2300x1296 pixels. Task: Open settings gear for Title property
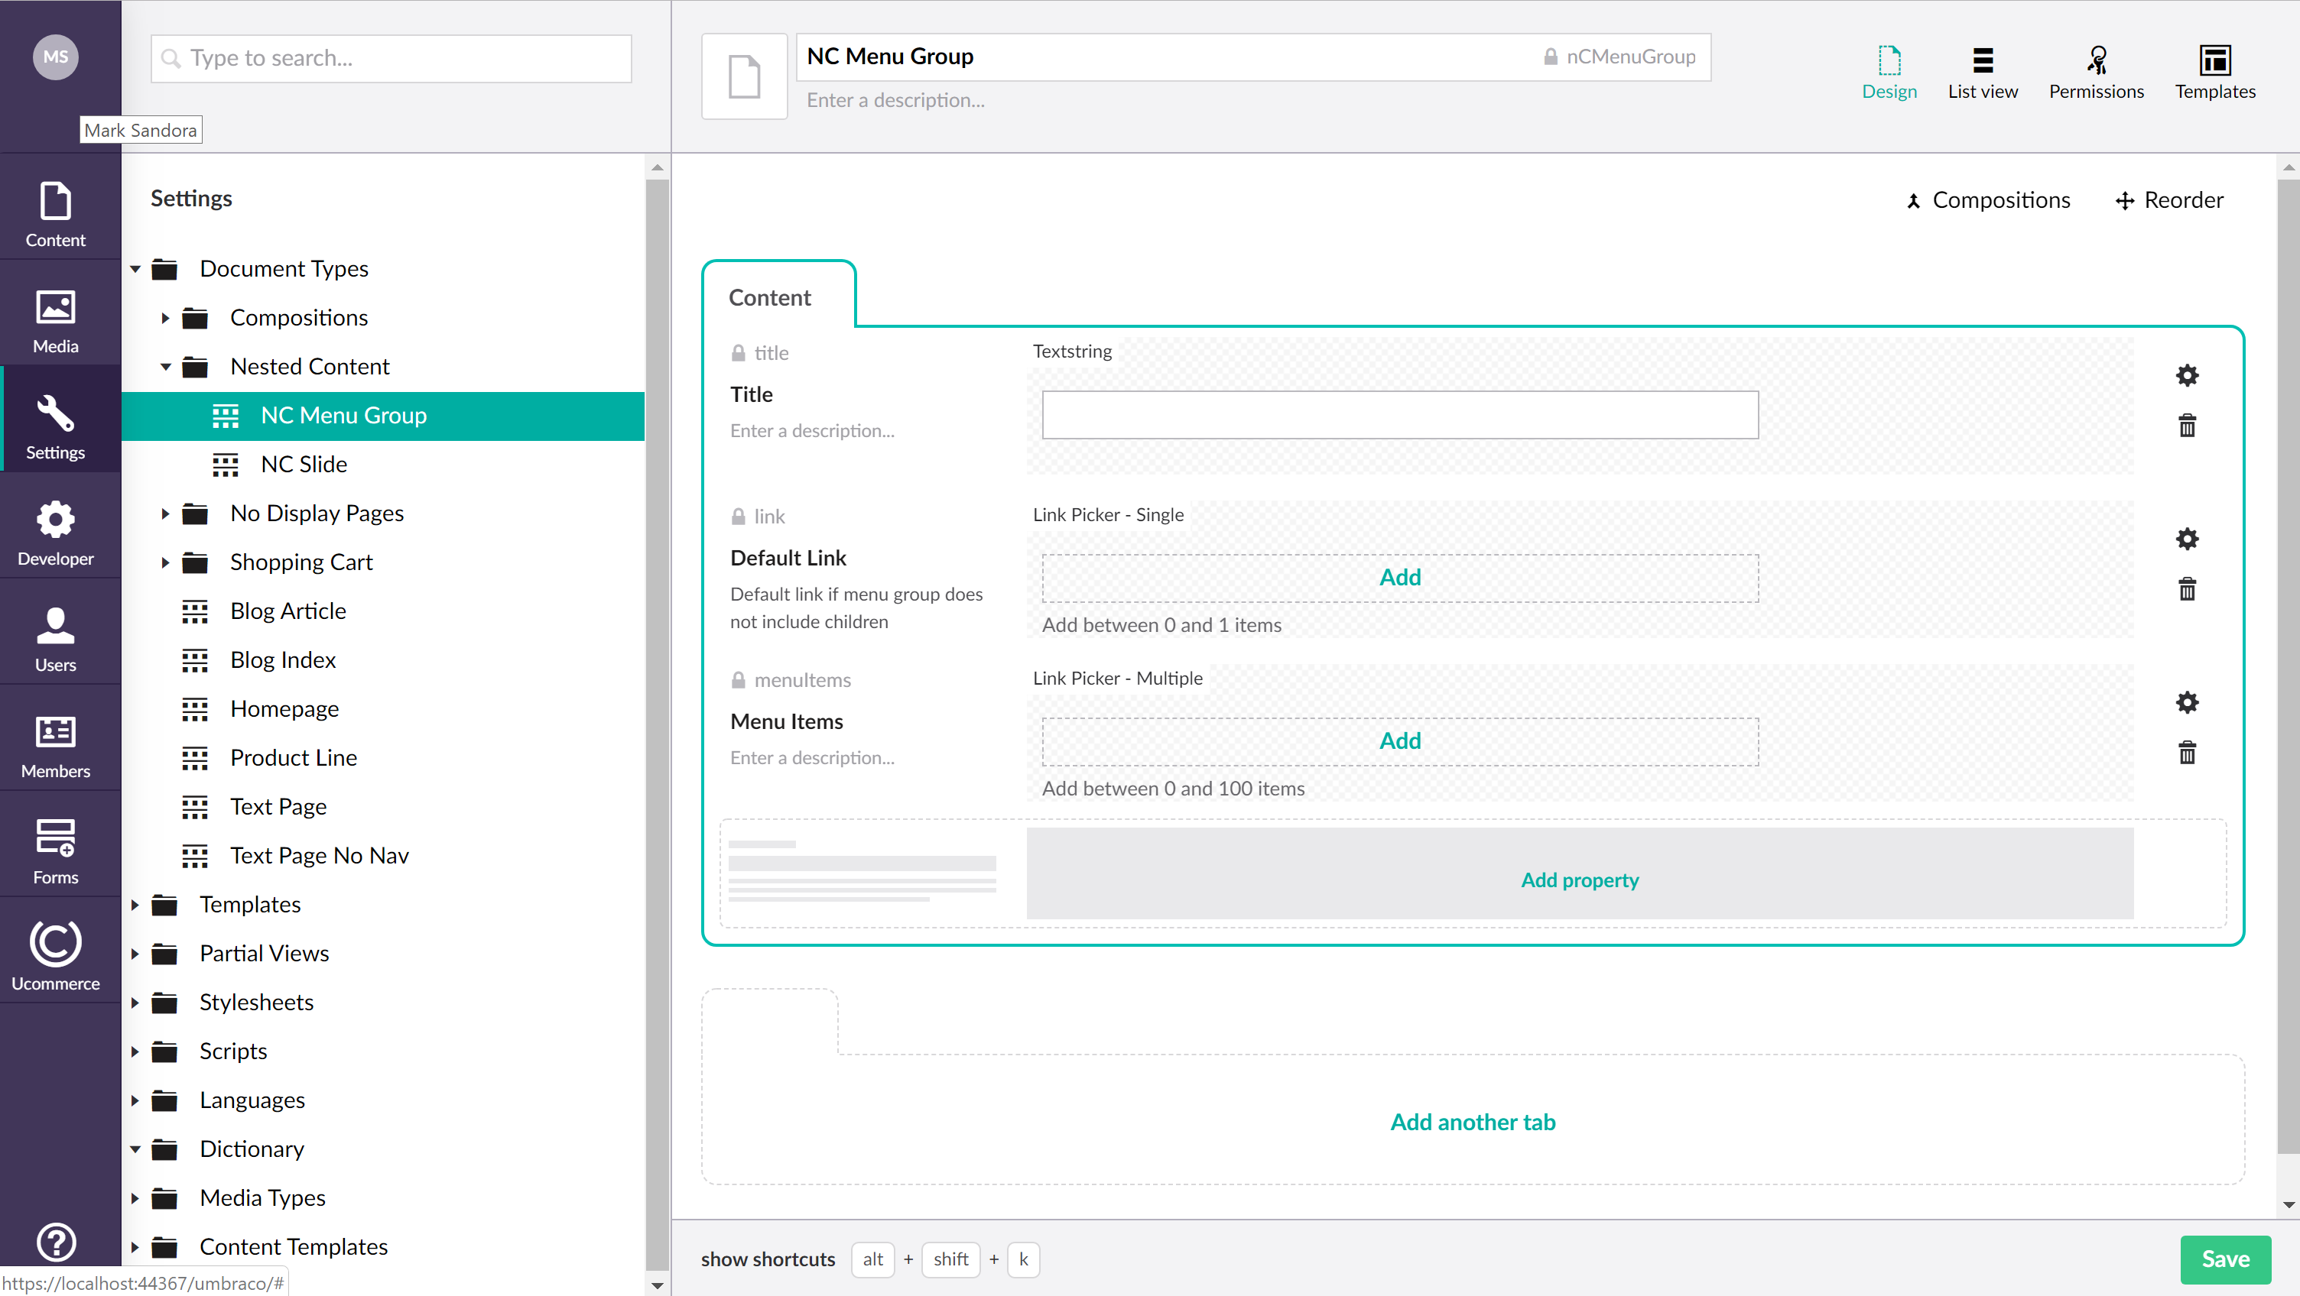click(x=2187, y=376)
